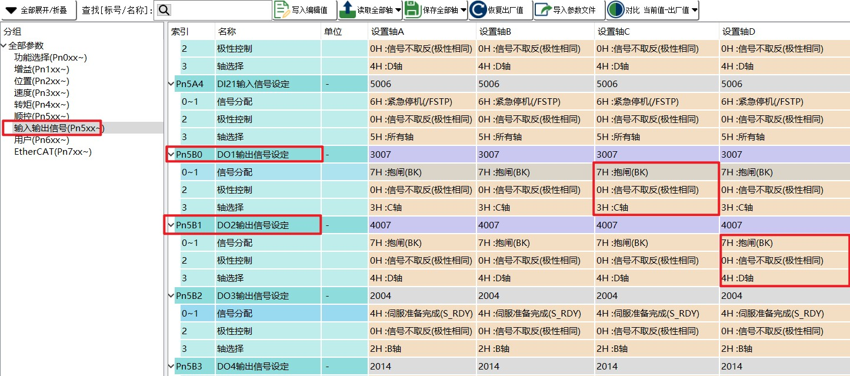Viewport: 850px width, 376px height.
Task: Select 功能选择(Pn0xx~) in the group tree
Action: [x=51, y=58]
